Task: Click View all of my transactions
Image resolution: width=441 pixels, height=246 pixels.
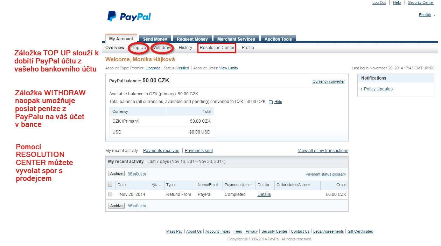Action: (323, 151)
